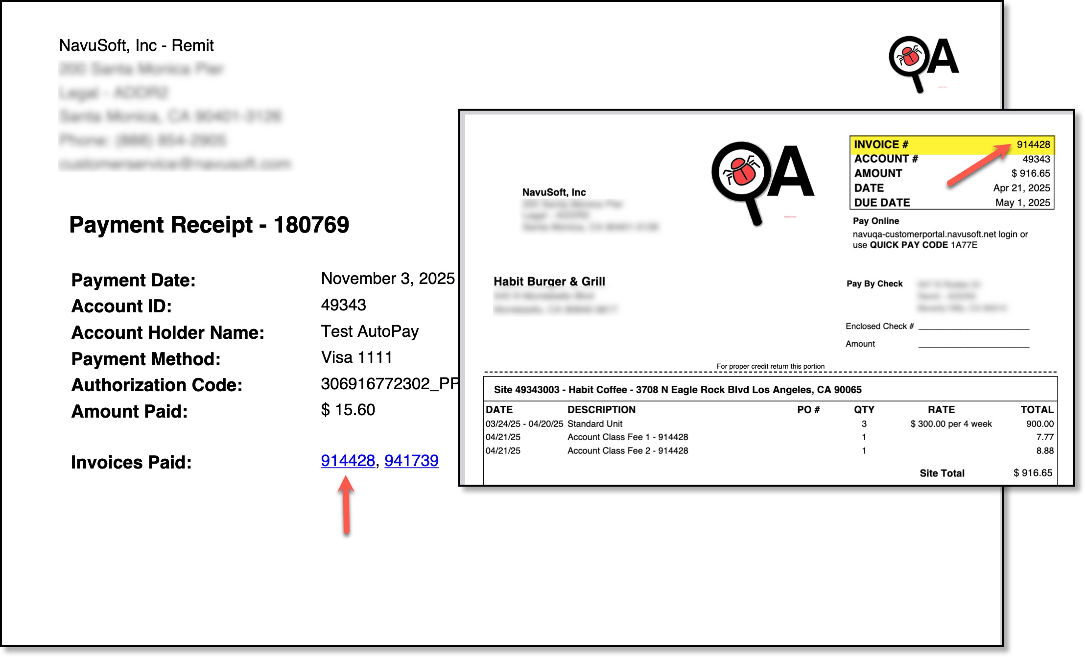This screenshot has height=657, width=1085.
Task: Click the red arrow pointing to invoice number
Action: click(x=978, y=165)
